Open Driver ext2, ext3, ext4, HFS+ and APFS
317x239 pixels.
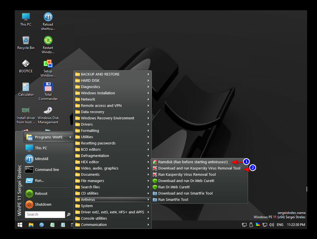tap(113, 212)
